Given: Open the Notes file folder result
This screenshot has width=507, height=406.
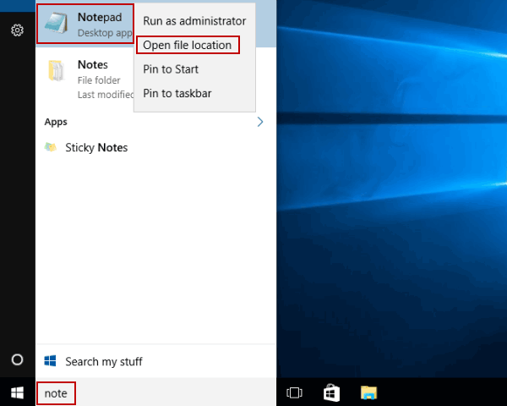Looking at the screenshot, I should 85,80.
